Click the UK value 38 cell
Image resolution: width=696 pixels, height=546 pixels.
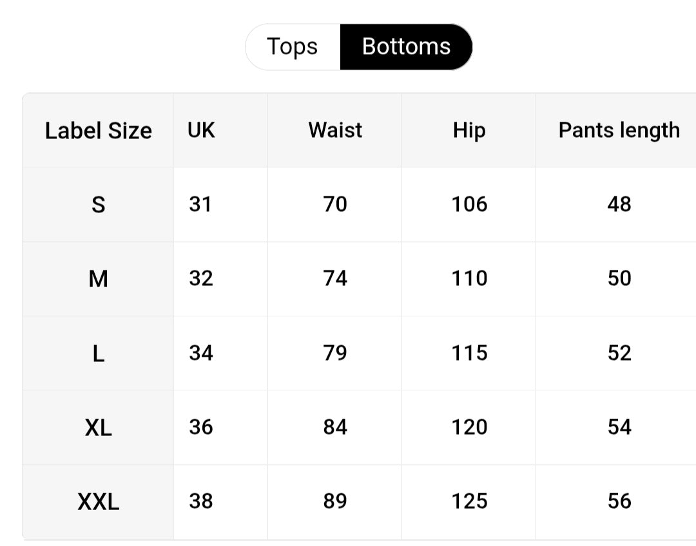[220, 502]
